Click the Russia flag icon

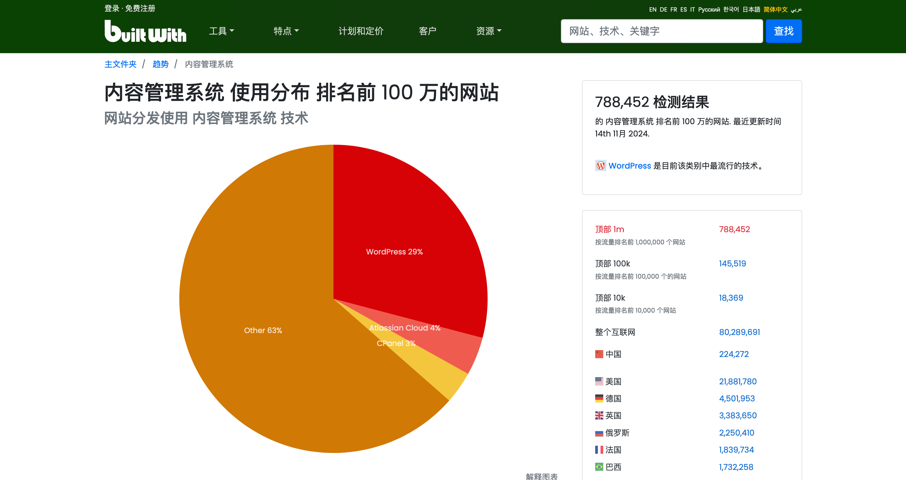click(599, 433)
